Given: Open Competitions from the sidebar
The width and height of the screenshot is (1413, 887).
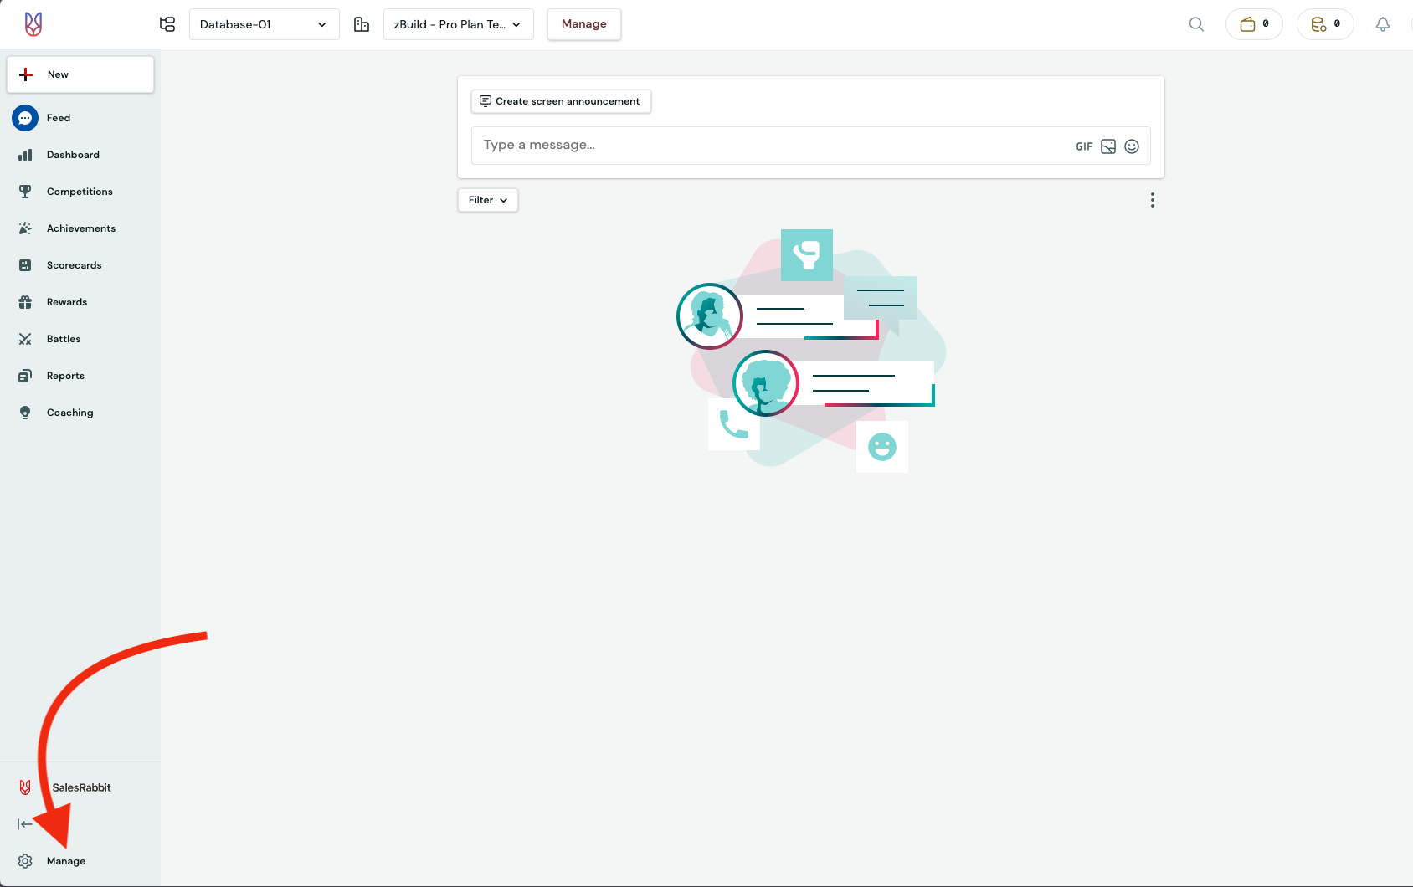Looking at the screenshot, I should (x=80, y=192).
